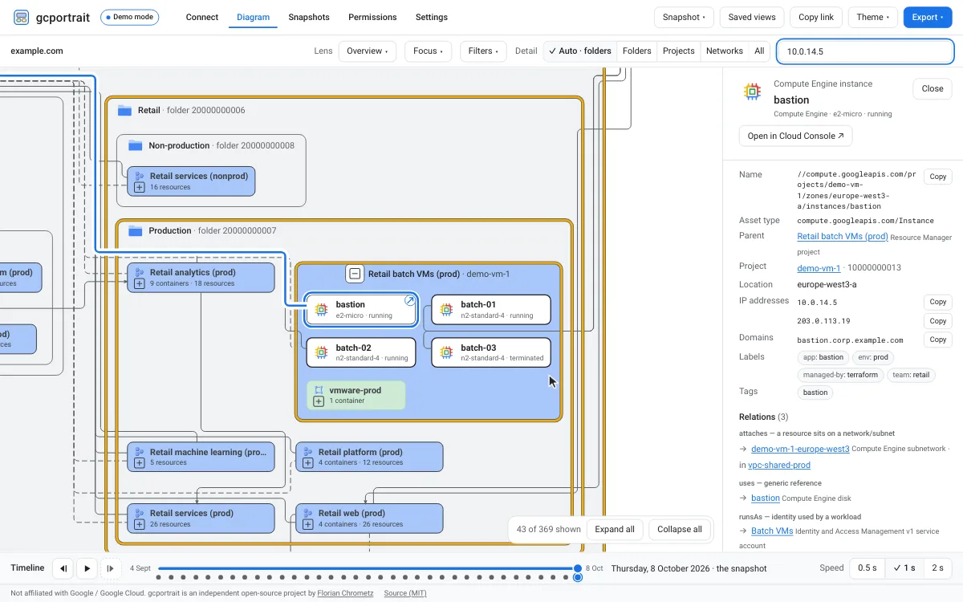
Task: Select All detail level
Action: [x=759, y=51]
